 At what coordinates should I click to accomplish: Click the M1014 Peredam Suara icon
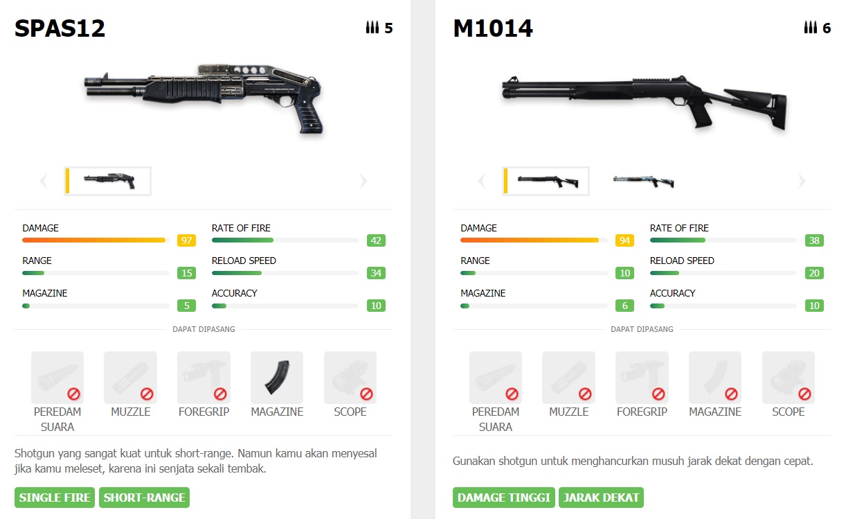(496, 378)
